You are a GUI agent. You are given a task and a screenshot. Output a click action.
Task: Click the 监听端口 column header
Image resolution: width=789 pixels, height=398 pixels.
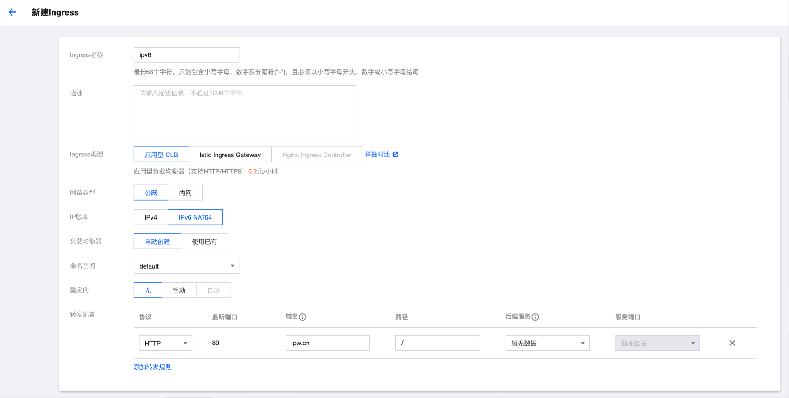pyautogui.click(x=225, y=317)
